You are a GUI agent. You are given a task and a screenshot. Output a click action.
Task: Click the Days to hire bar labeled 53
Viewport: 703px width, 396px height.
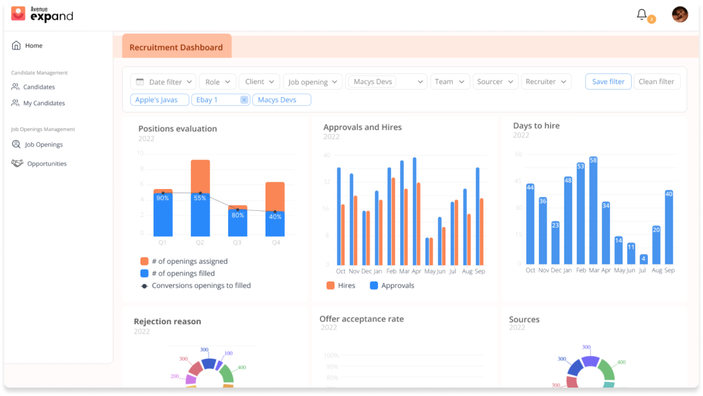pyautogui.click(x=581, y=213)
